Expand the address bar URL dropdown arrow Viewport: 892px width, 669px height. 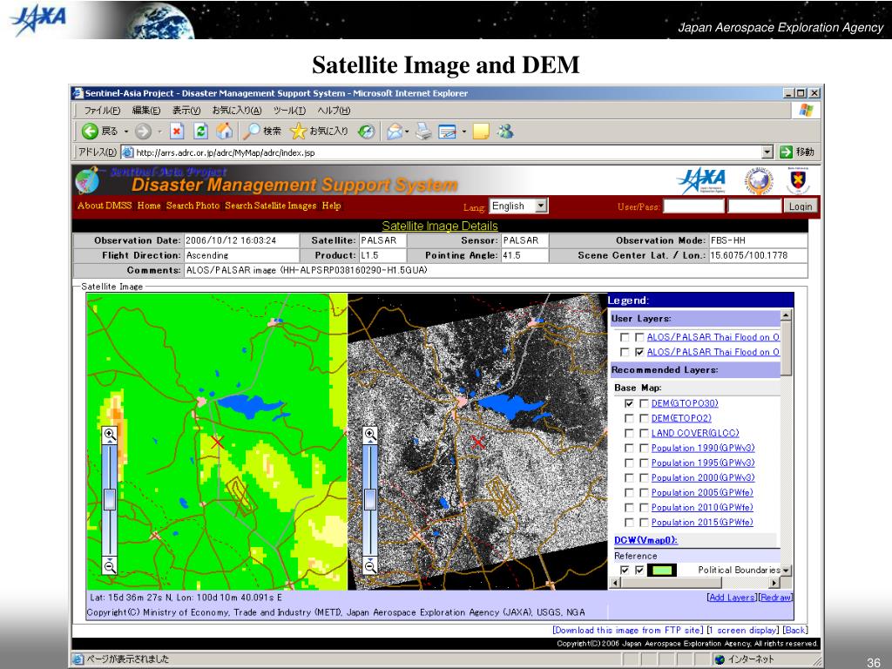767,152
